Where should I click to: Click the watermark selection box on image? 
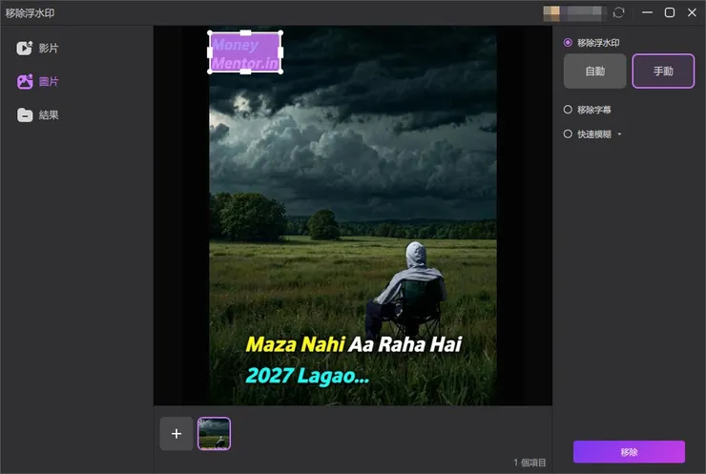point(245,52)
